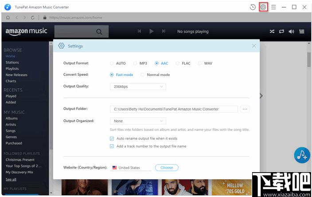Open Songs under My Music
312x197 pixels.
pyautogui.click(x=10, y=131)
